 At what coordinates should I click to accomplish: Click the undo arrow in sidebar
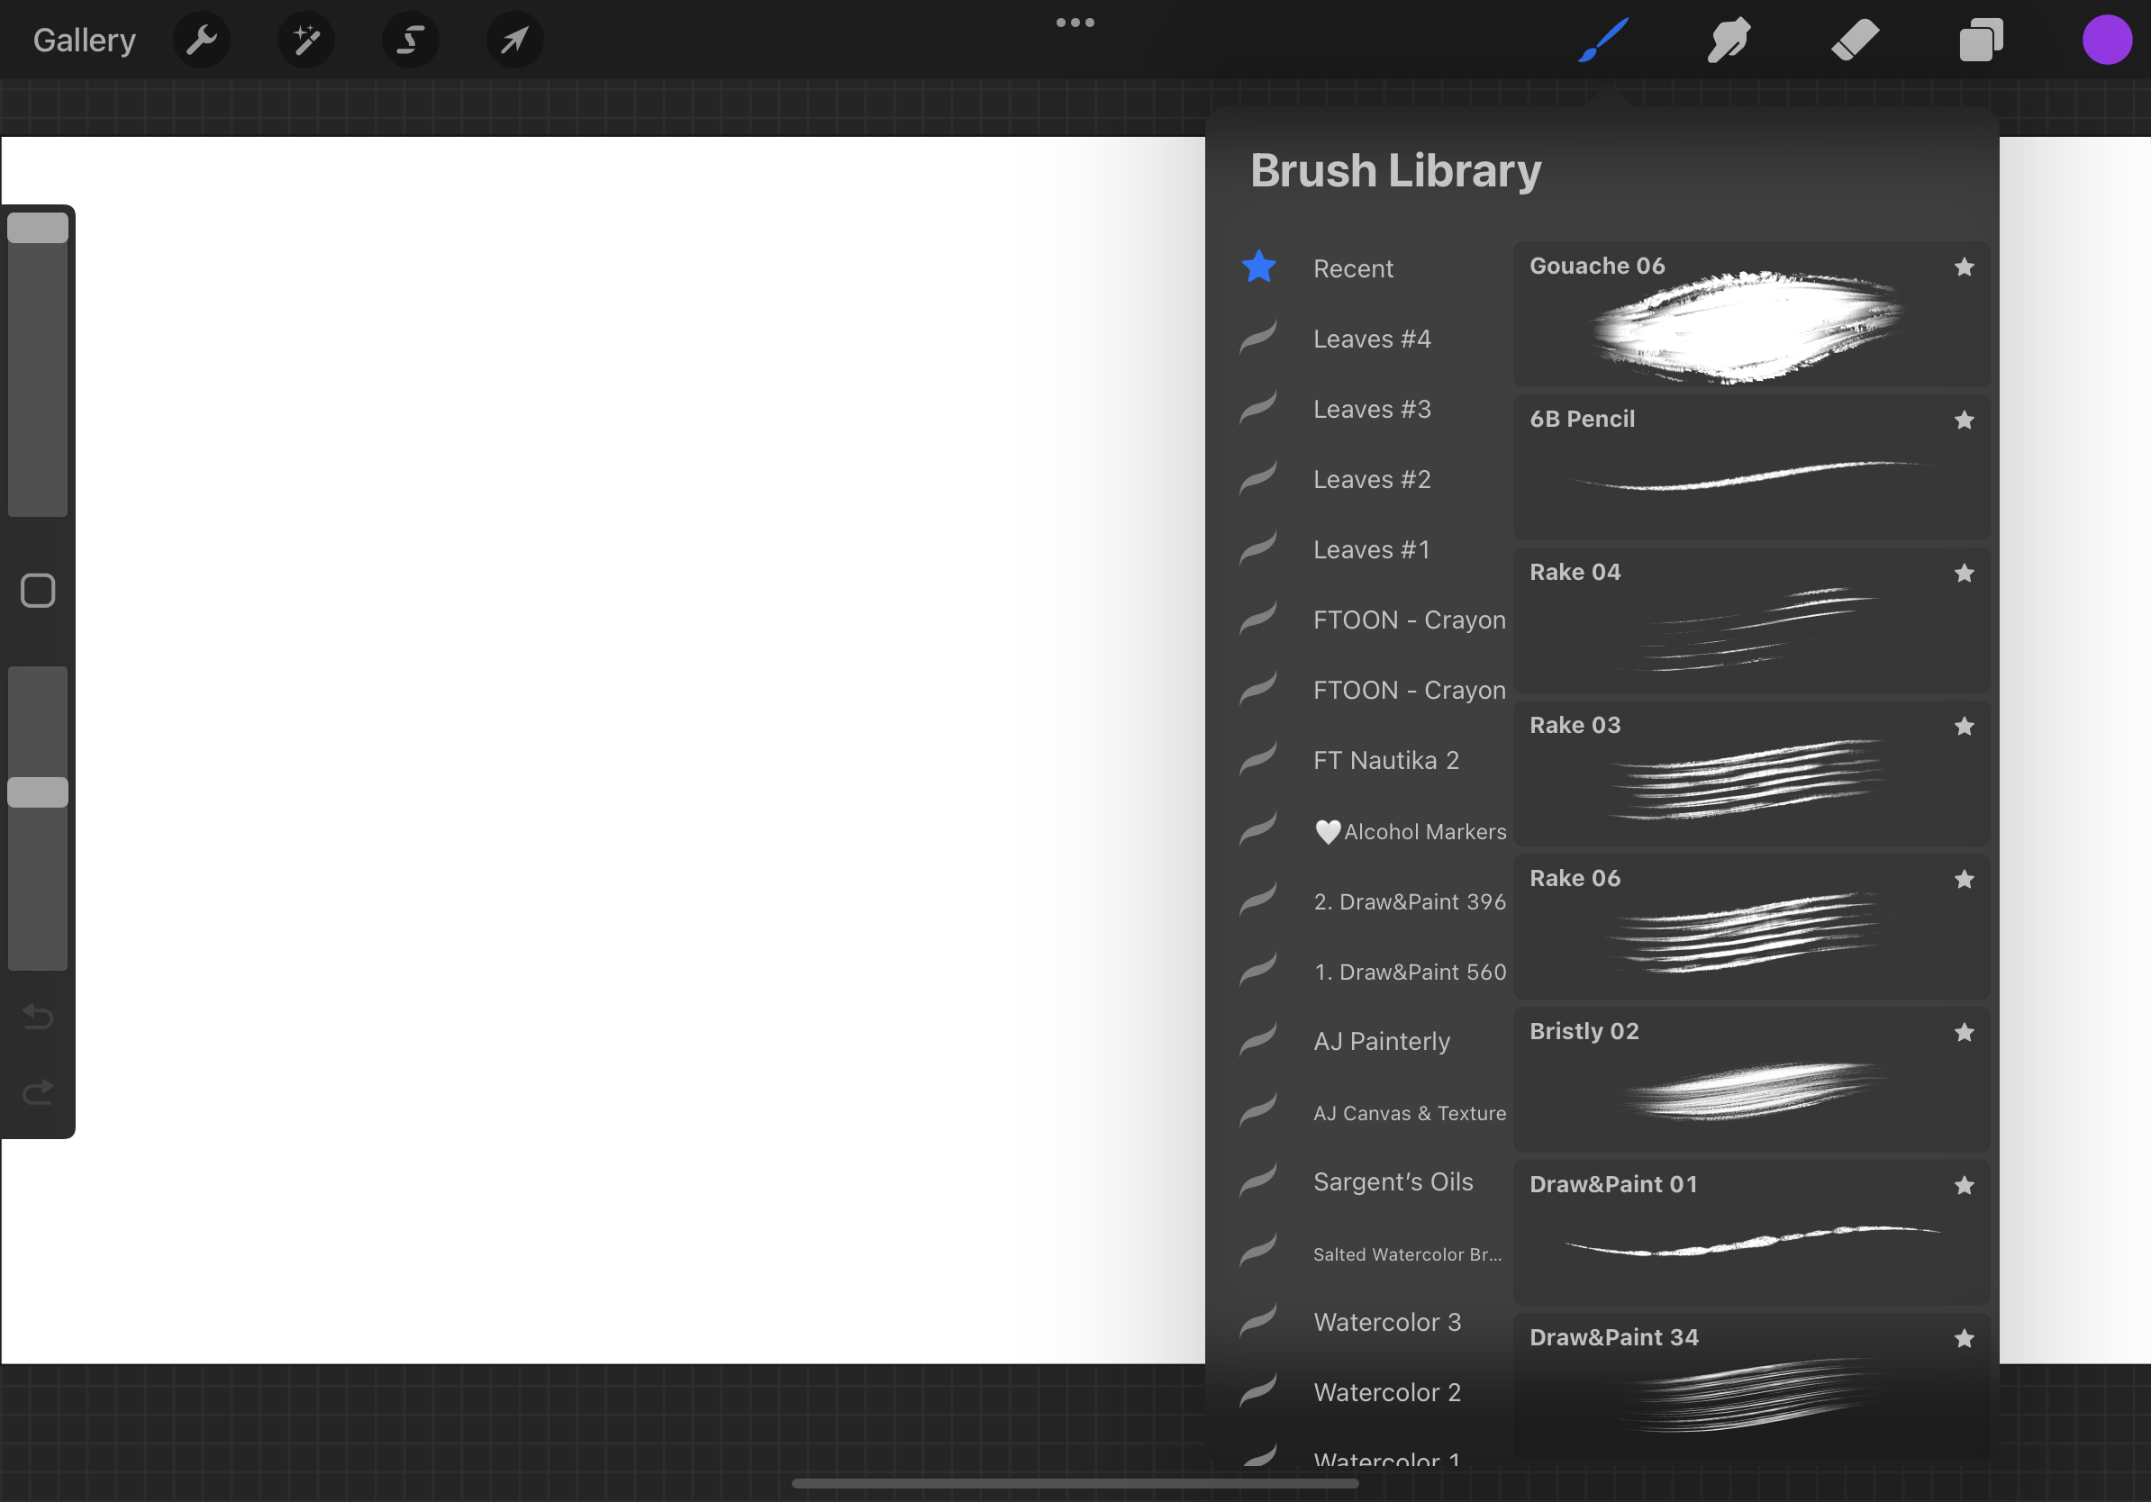[38, 1016]
